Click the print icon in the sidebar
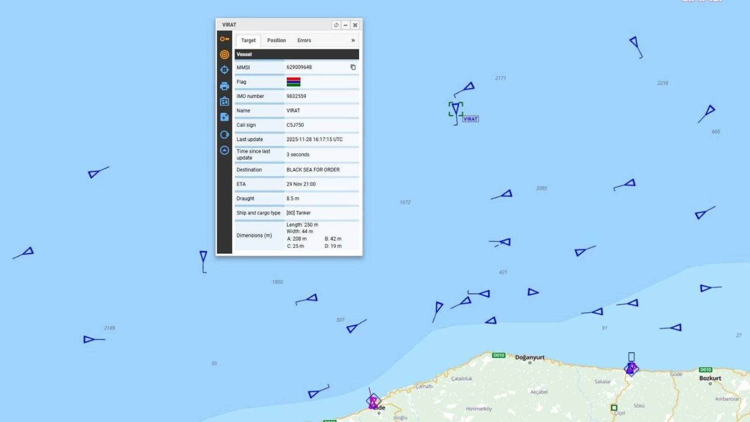The image size is (750, 422). 224,86
